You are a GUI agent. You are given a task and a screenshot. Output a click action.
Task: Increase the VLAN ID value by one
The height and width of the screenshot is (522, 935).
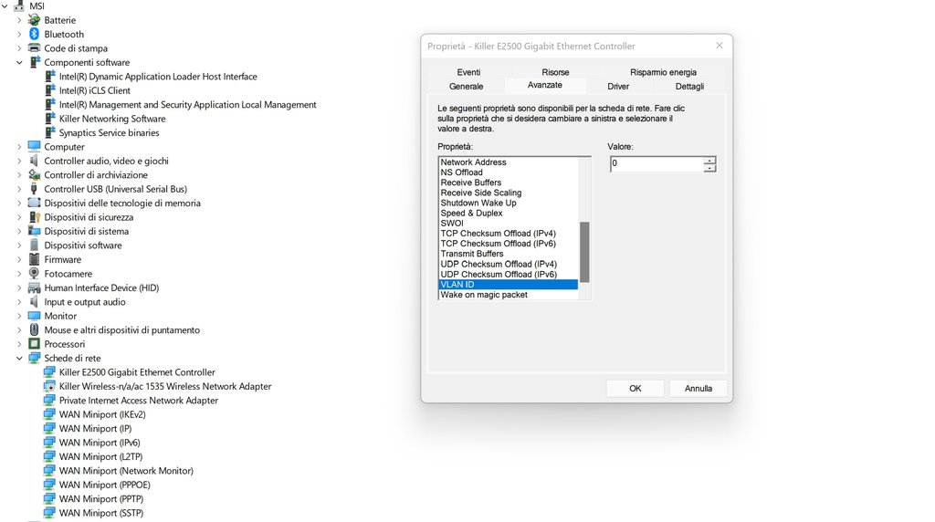tap(709, 161)
